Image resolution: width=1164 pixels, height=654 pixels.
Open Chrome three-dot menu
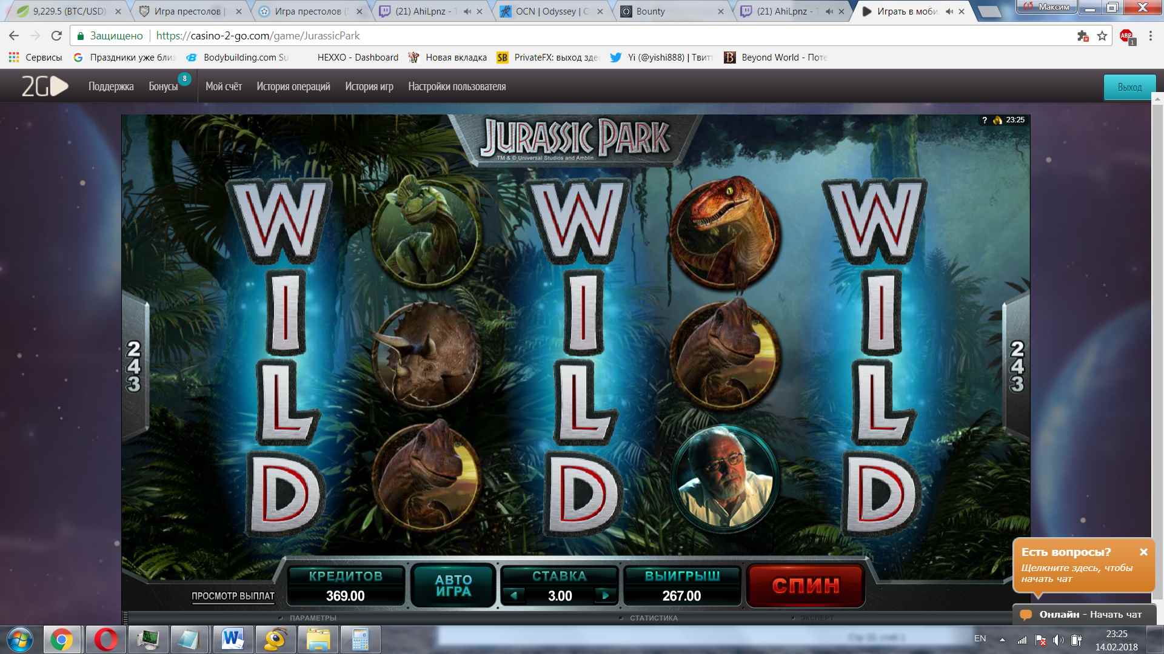[x=1150, y=36]
